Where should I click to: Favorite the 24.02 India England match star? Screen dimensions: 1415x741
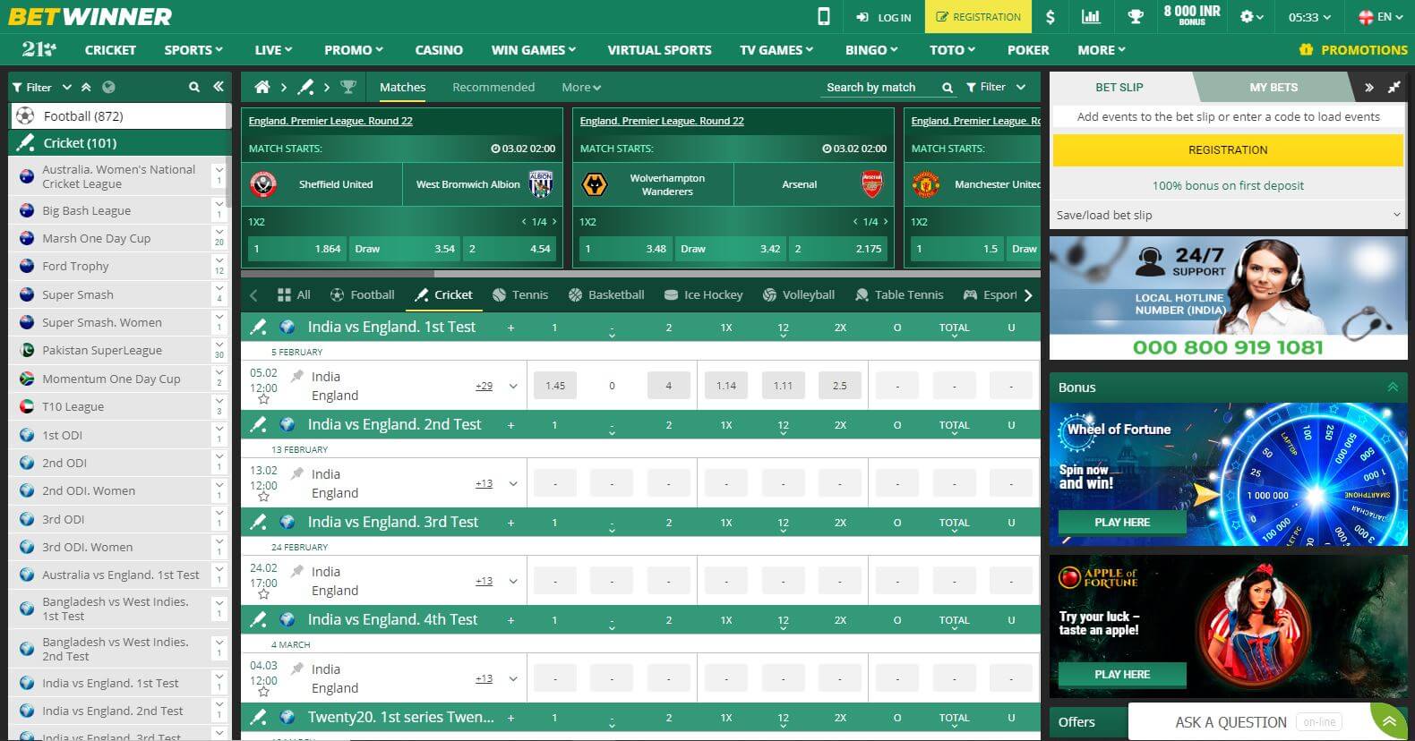[263, 595]
